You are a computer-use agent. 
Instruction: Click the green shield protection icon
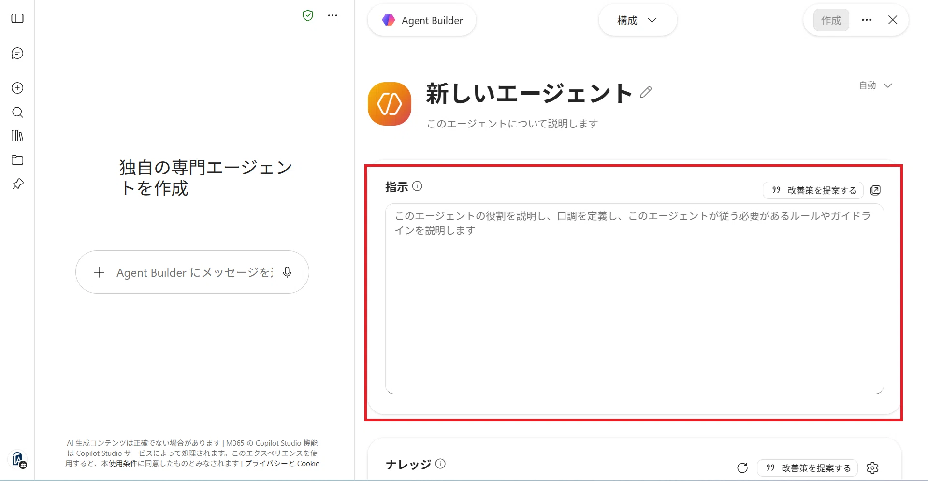[308, 15]
